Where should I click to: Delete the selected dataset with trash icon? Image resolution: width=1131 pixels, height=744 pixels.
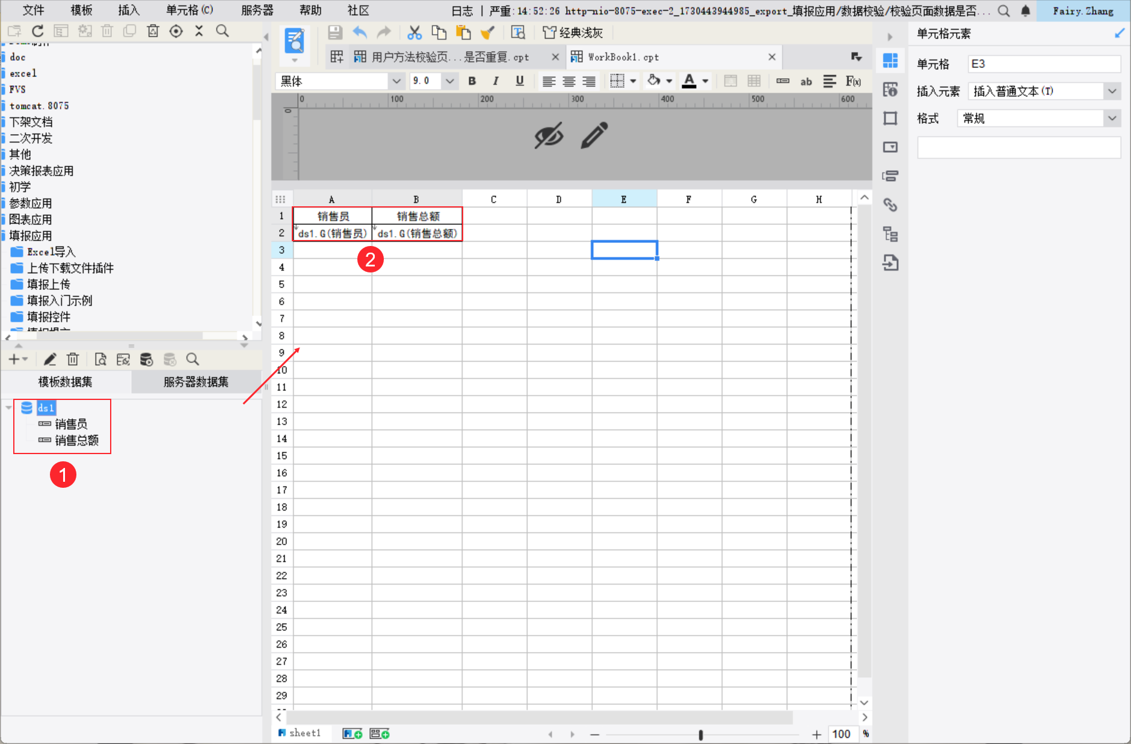coord(73,359)
